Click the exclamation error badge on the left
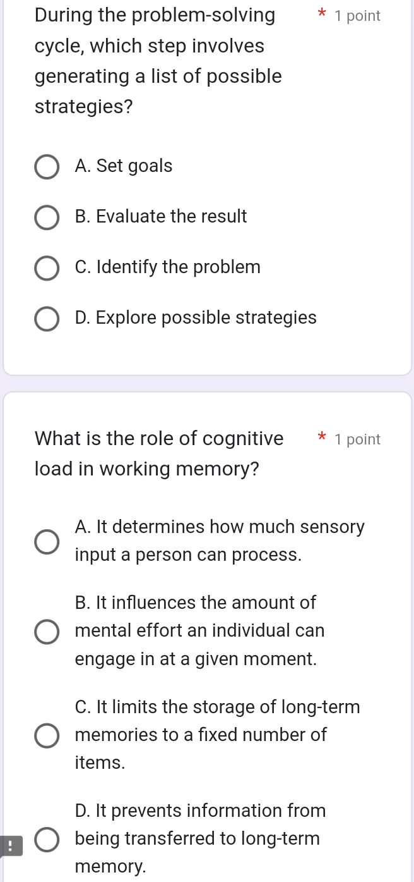The height and width of the screenshot is (882, 414). (x=11, y=845)
